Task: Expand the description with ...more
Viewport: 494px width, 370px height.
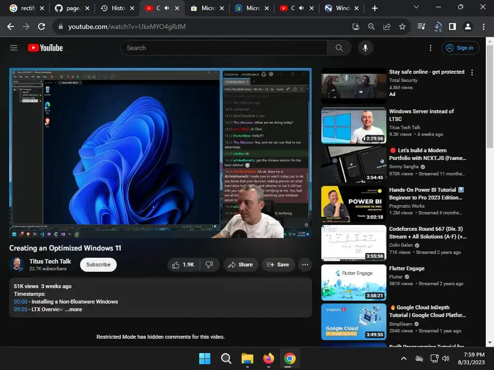Action: (x=74, y=310)
